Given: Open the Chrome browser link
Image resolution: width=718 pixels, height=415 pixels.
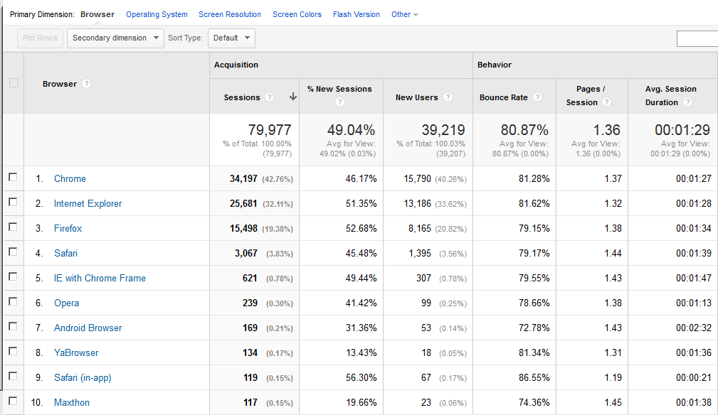Looking at the screenshot, I should [70, 178].
